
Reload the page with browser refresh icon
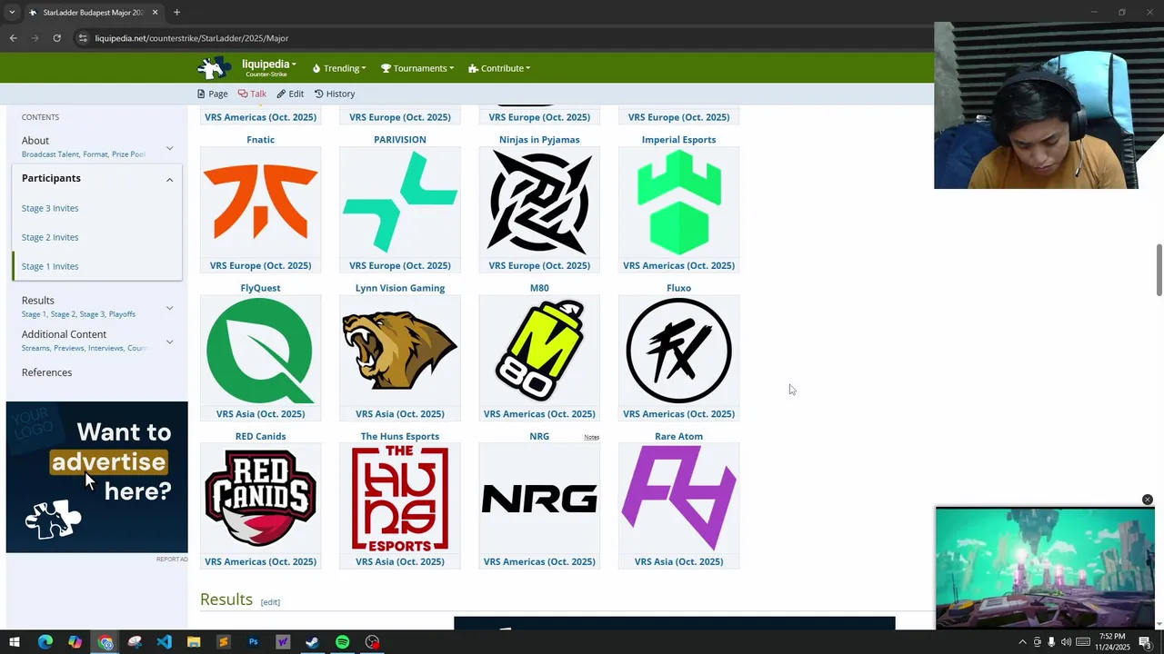(x=56, y=38)
